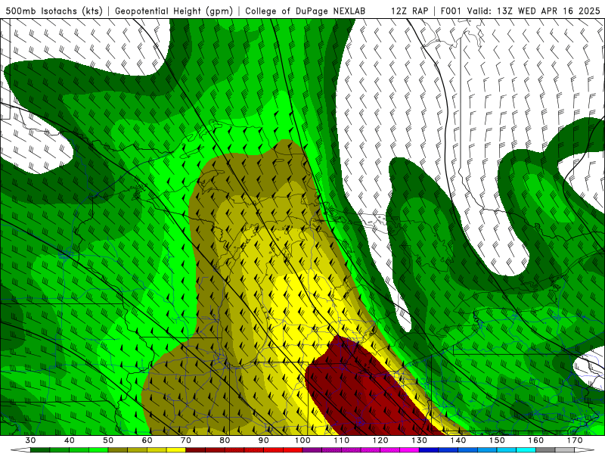The width and height of the screenshot is (605, 454).
Task: Click the 'F001' forecast hour text
Action: [x=451, y=11]
